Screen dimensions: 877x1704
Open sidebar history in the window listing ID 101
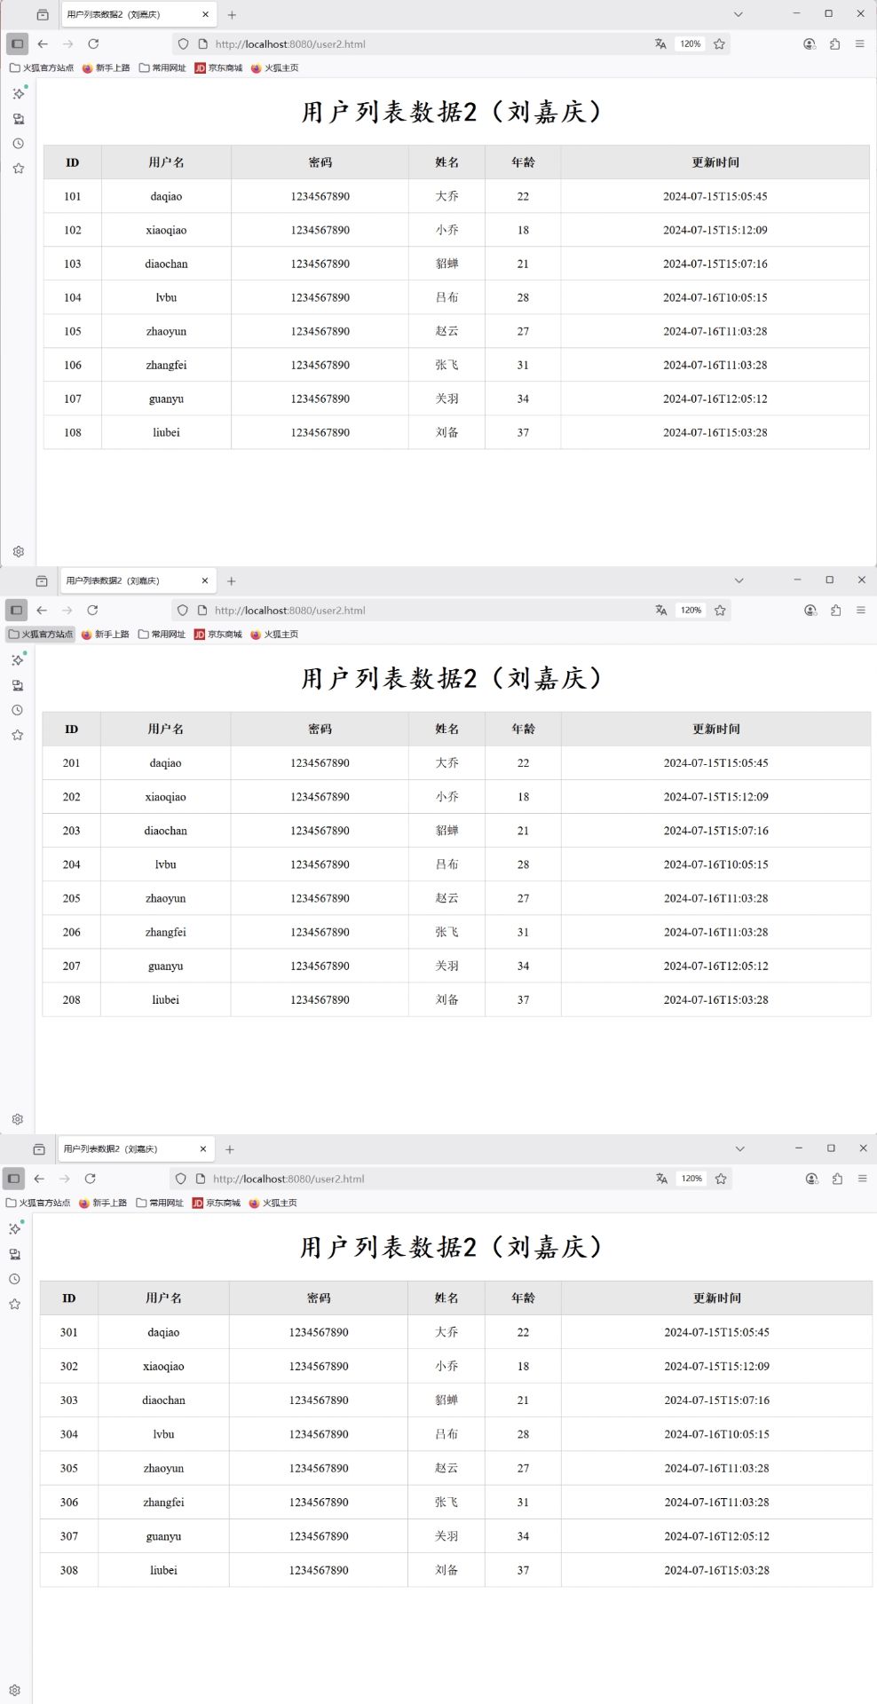pos(19,143)
